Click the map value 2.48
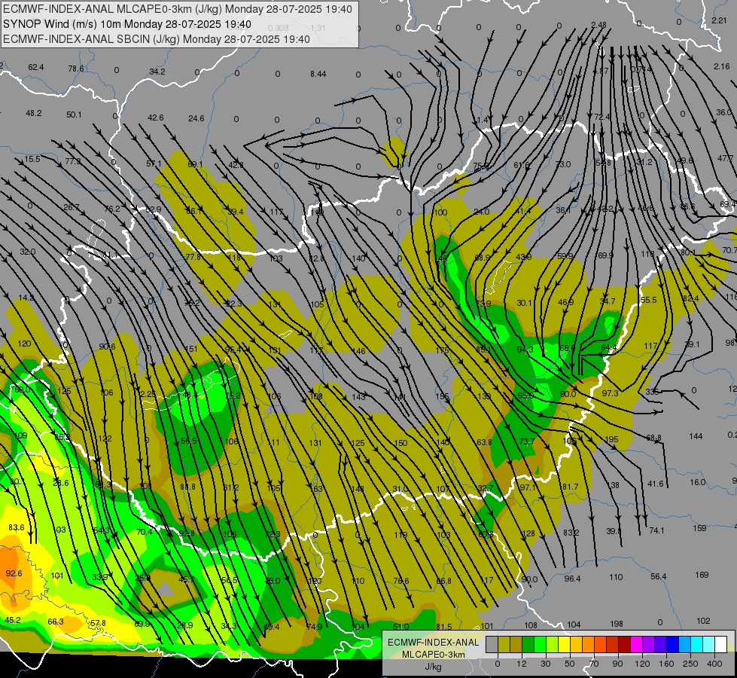737x678 pixels. tap(598, 25)
